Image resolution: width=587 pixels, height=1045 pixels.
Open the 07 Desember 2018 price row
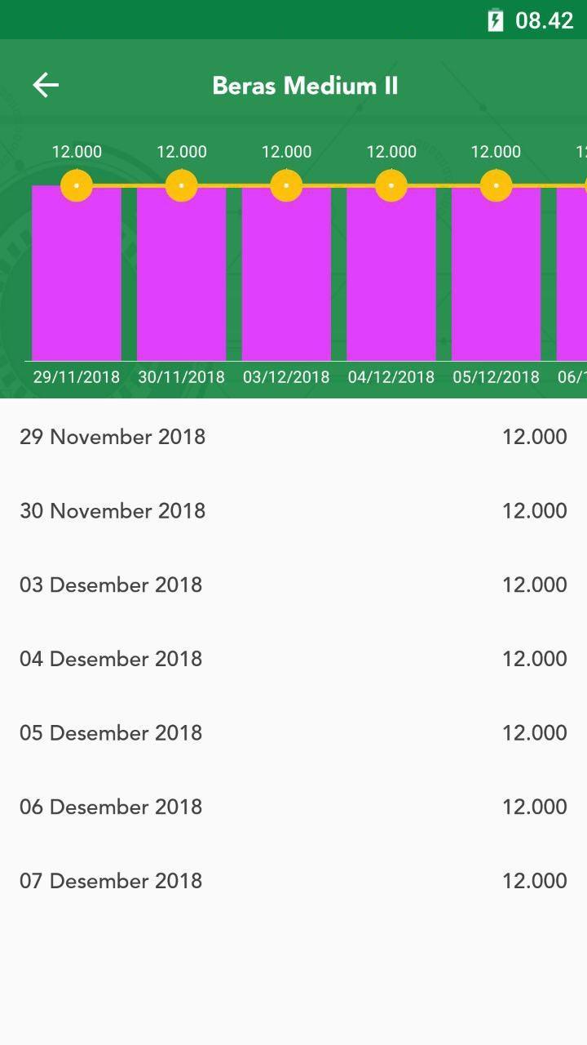(x=293, y=881)
